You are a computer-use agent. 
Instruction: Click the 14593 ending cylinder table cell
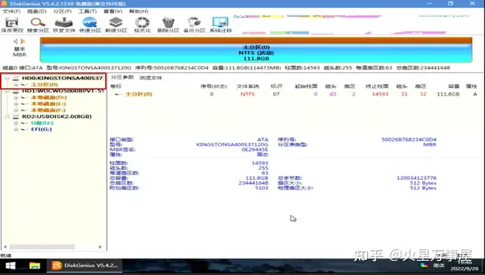[x=380, y=94]
